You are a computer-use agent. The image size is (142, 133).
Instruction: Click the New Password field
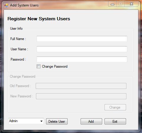[x=81, y=96]
